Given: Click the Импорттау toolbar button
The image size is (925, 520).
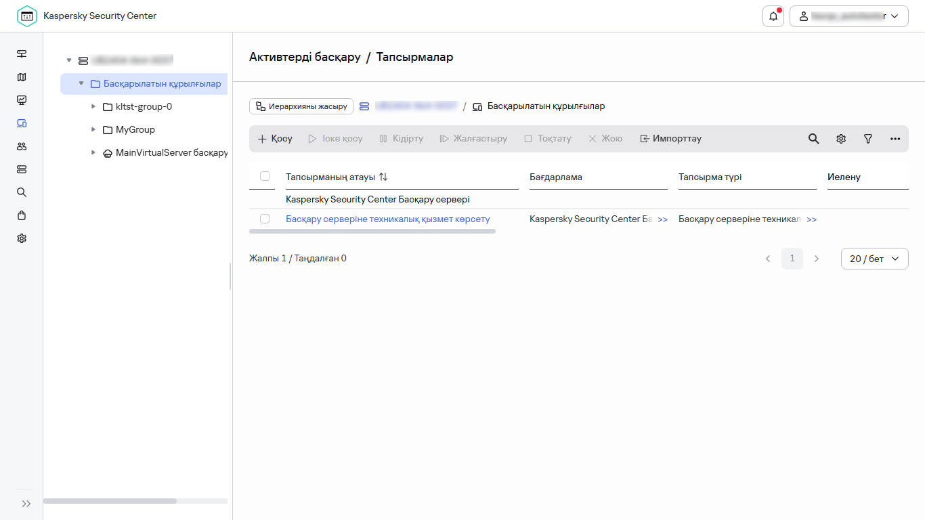Looking at the screenshot, I should (671, 138).
